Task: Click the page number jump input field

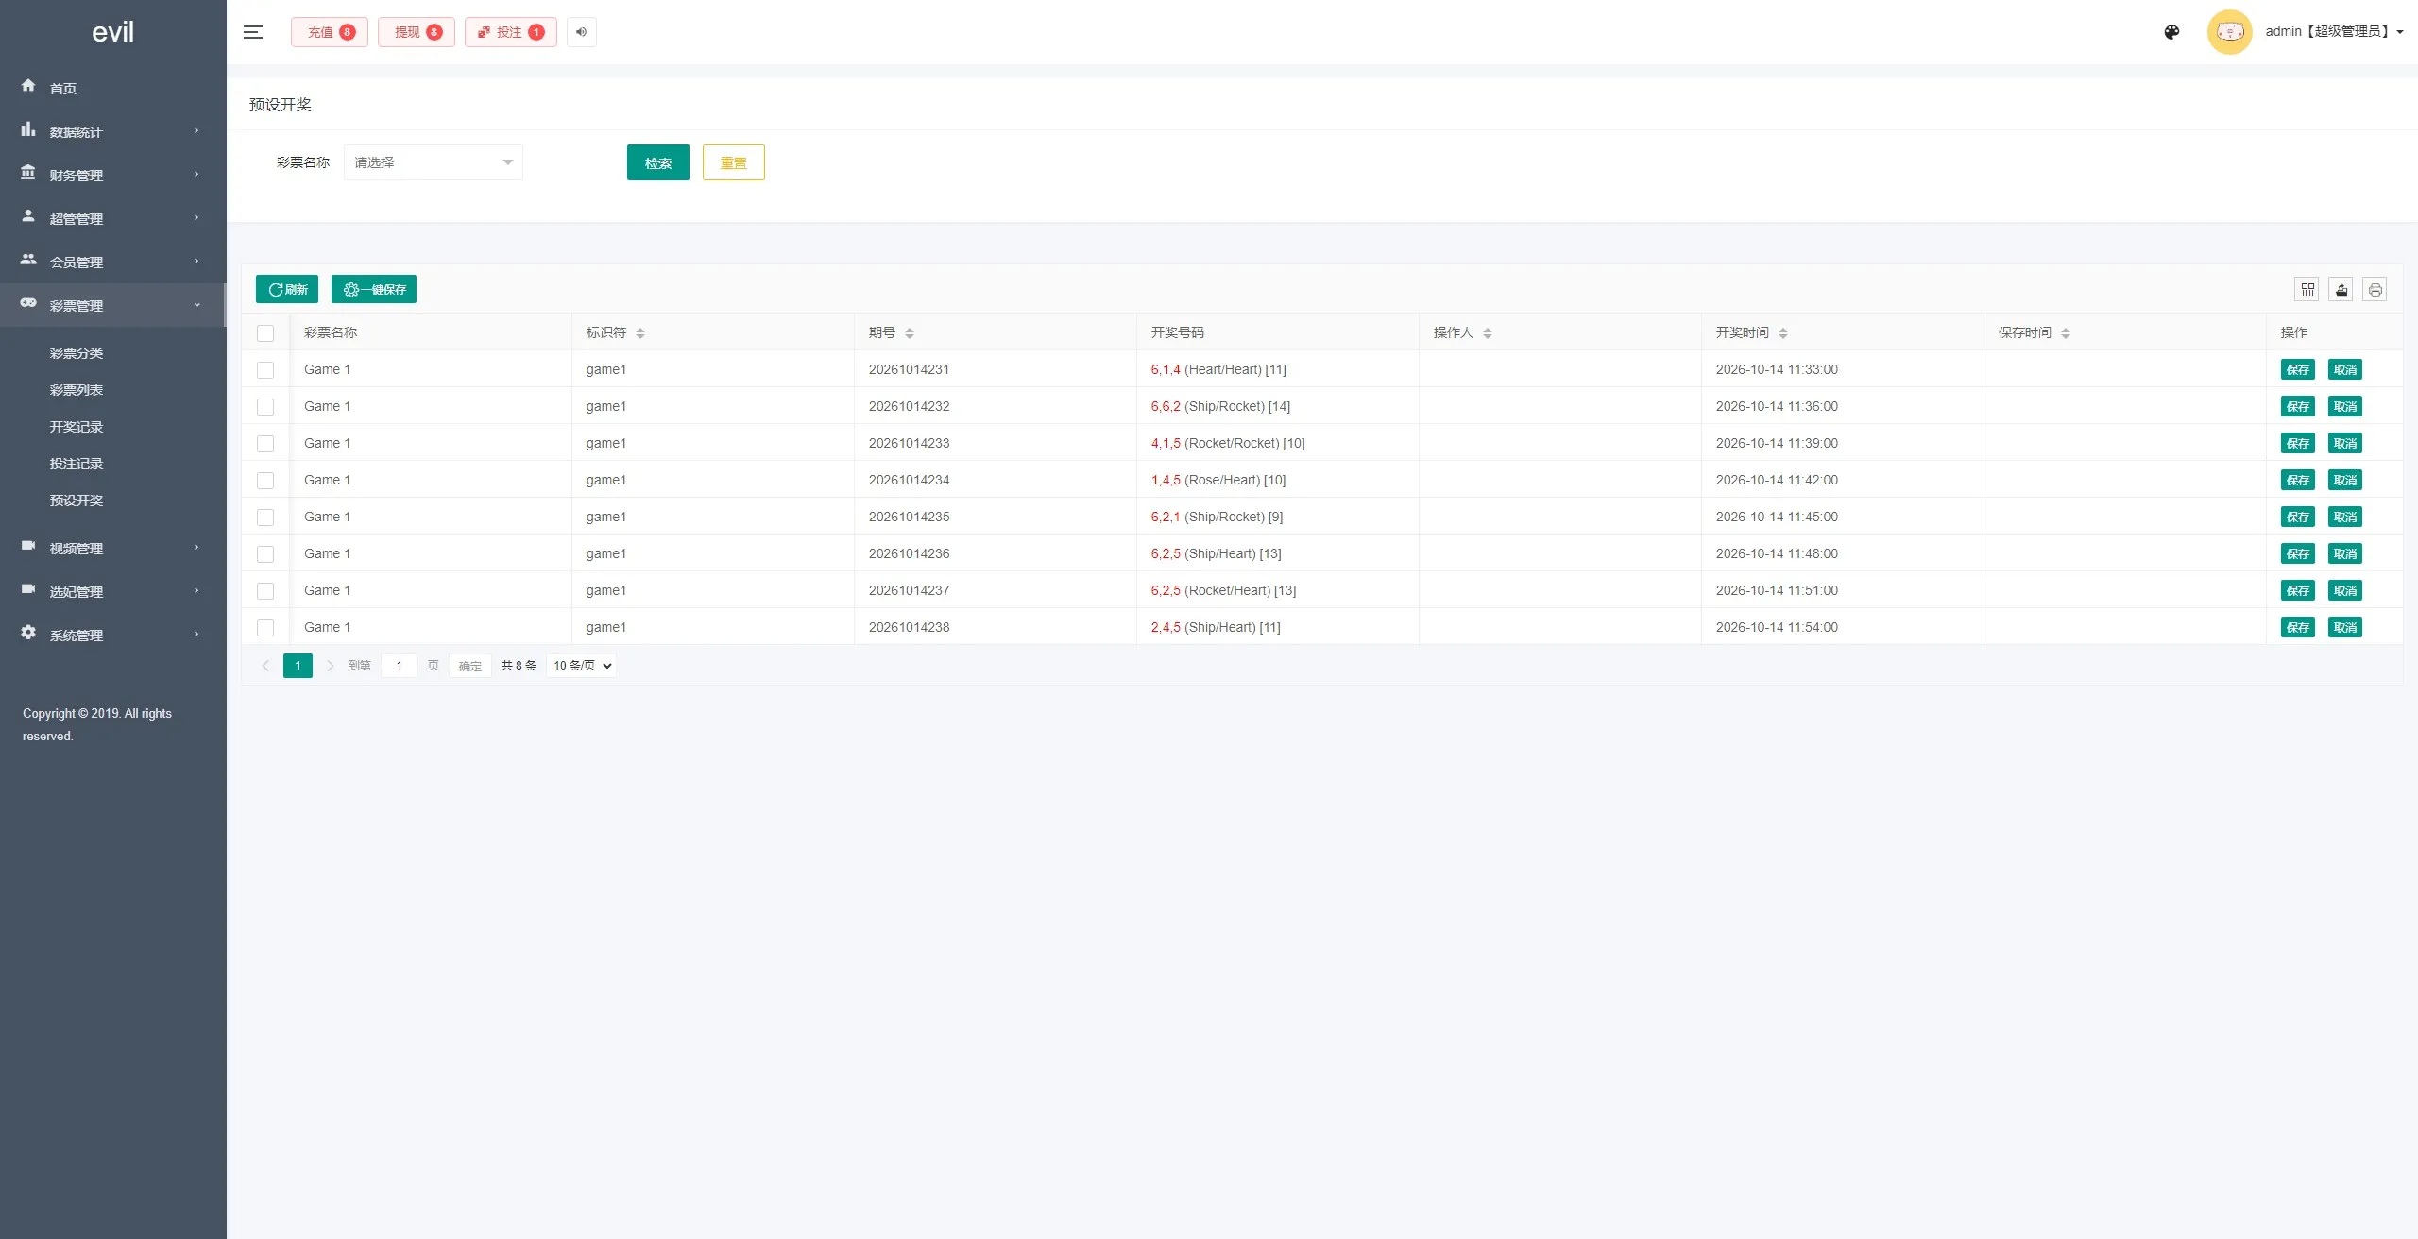Action: (400, 666)
